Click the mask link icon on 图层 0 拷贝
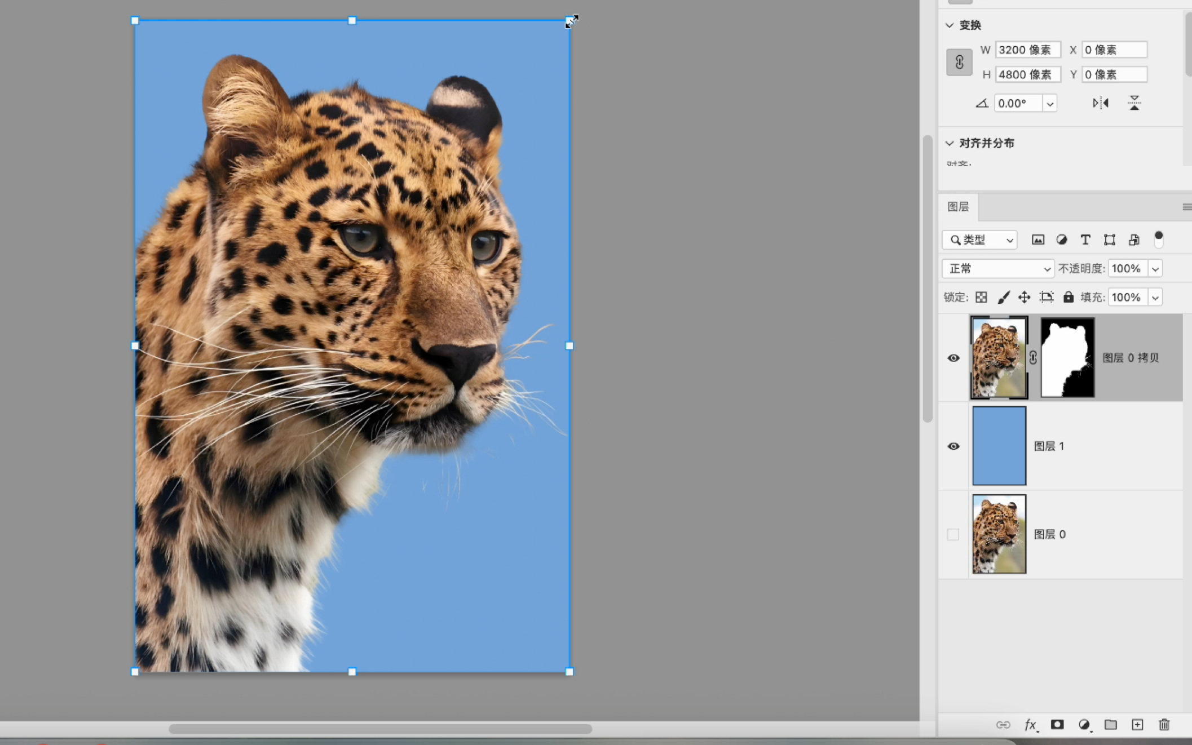Screen dimensions: 1192x745 (x=1033, y=357)
